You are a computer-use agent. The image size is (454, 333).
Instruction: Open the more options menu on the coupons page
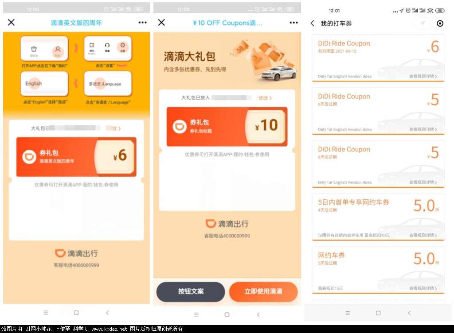[x=294, y=22]
